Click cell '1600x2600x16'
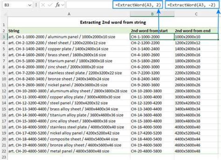The image size is (221, 160). (196, 55)
